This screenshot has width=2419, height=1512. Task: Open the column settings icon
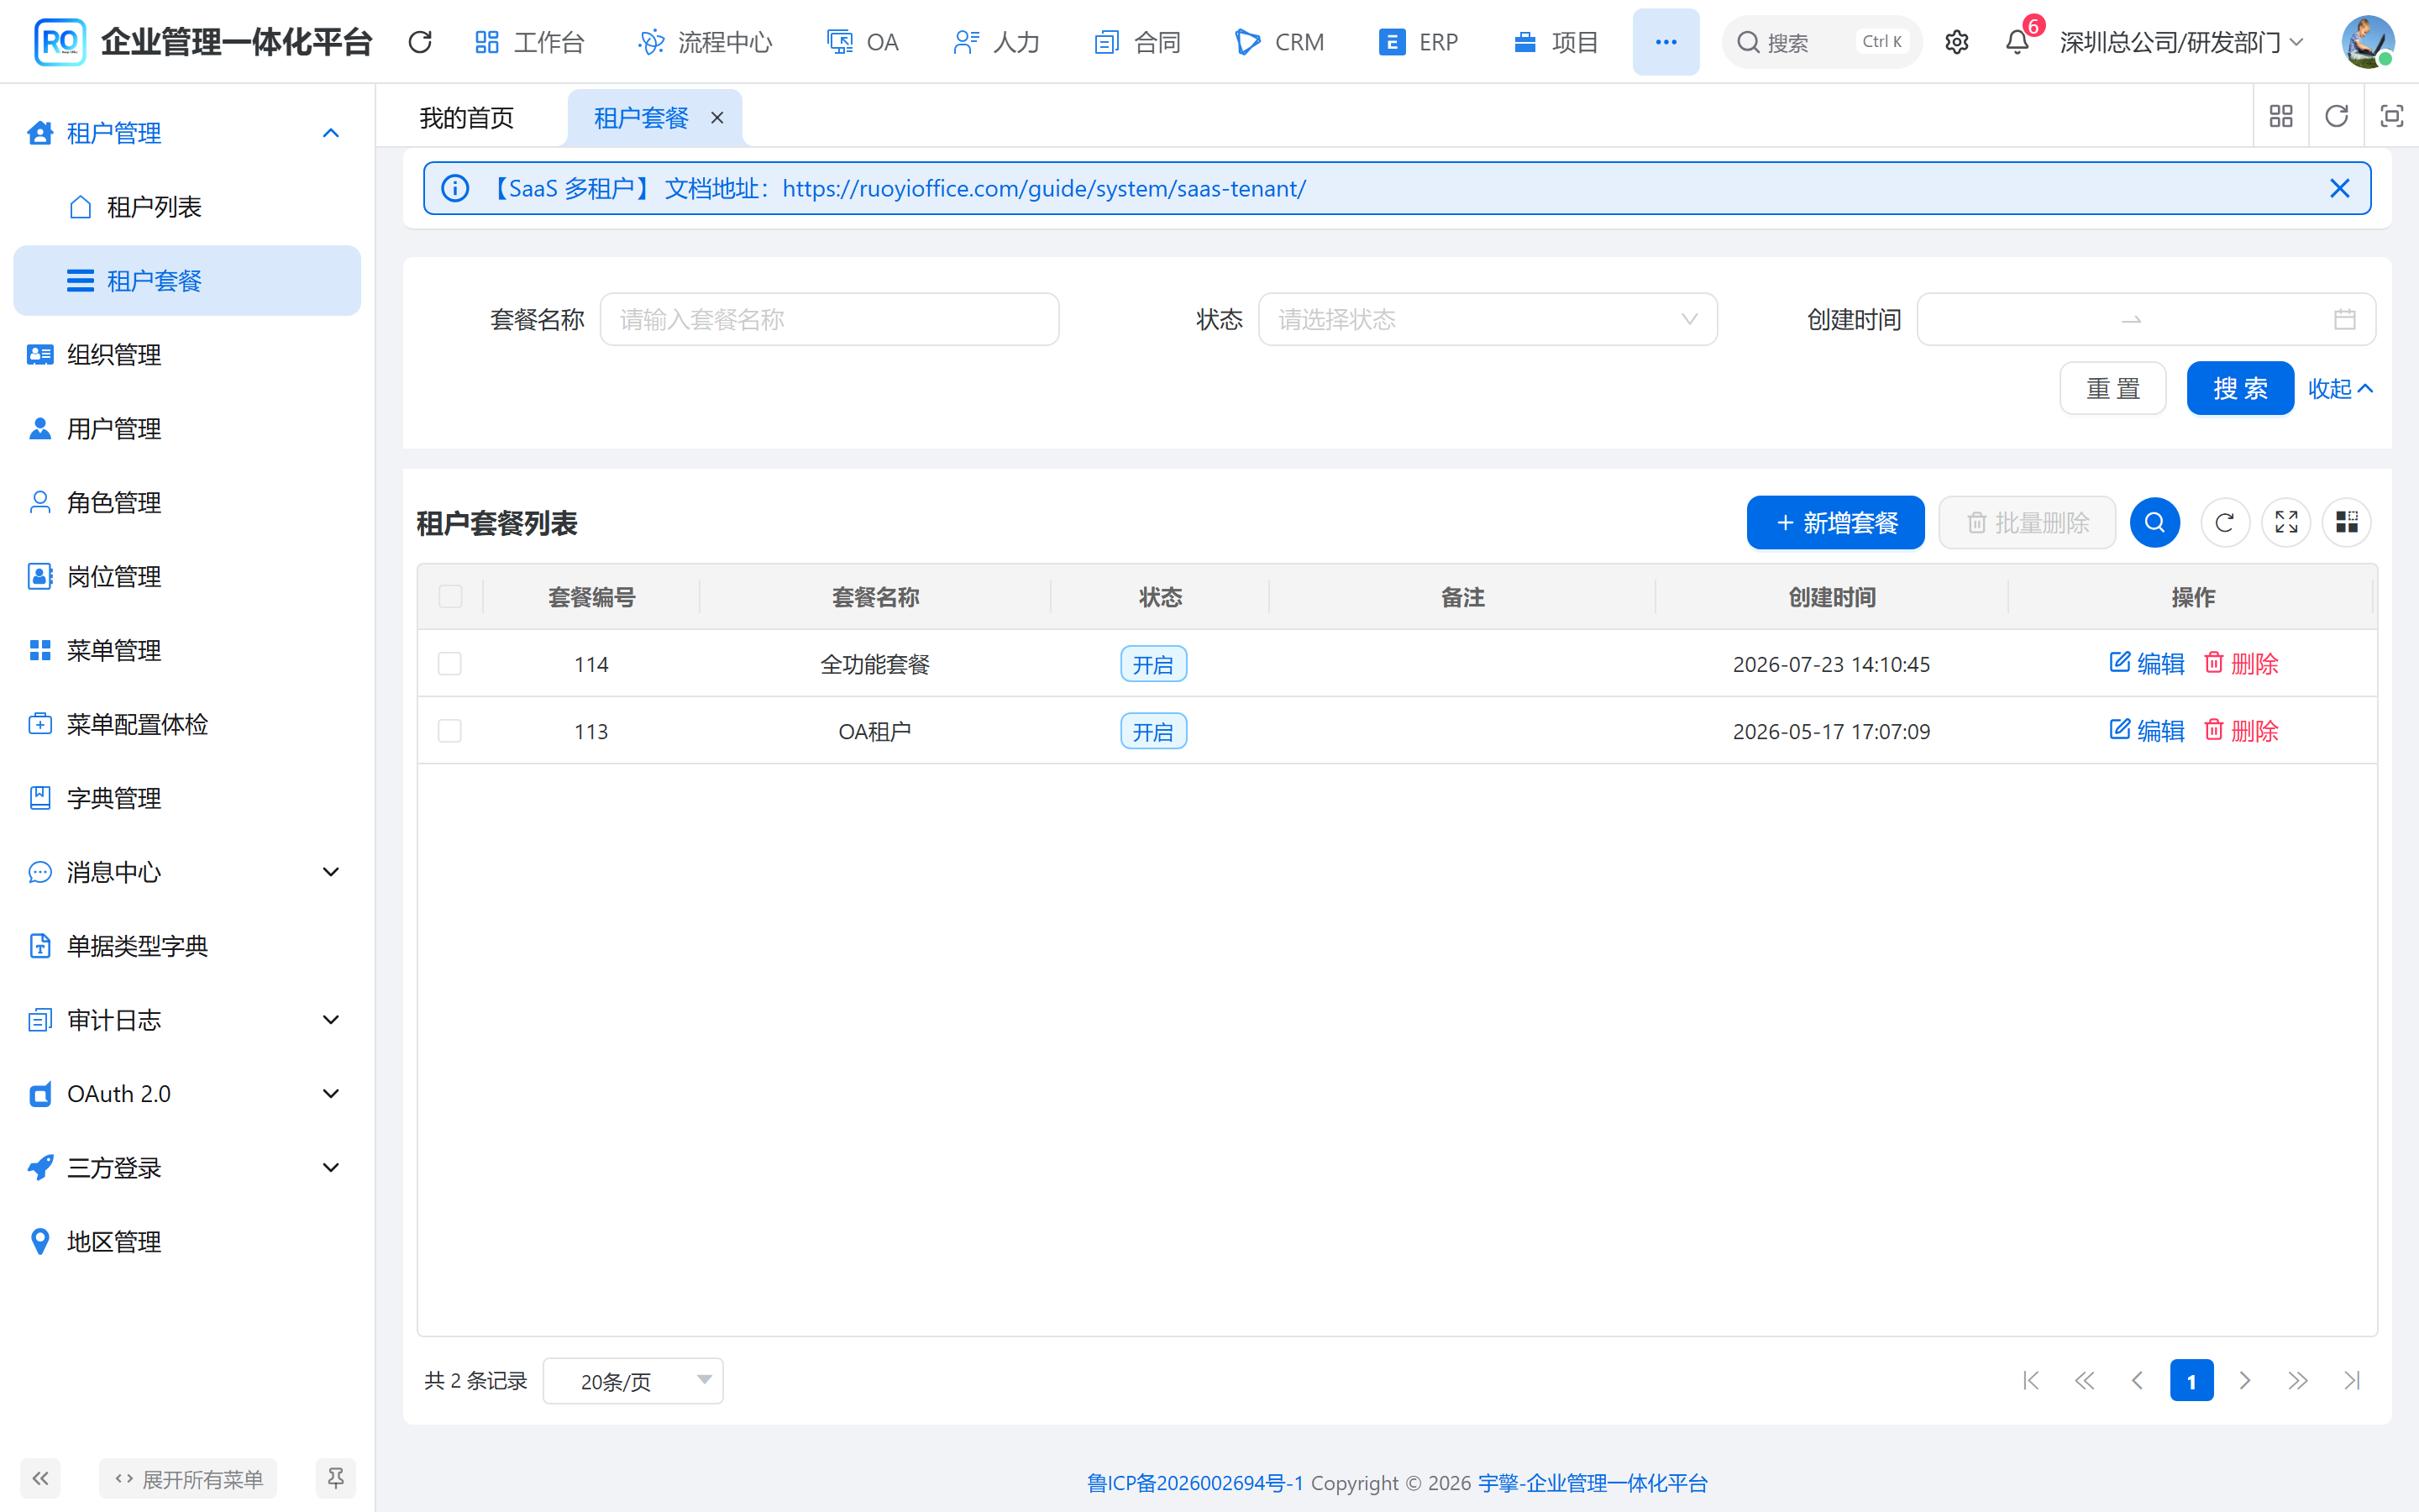pyautogui.click(x=2346, y=522)
